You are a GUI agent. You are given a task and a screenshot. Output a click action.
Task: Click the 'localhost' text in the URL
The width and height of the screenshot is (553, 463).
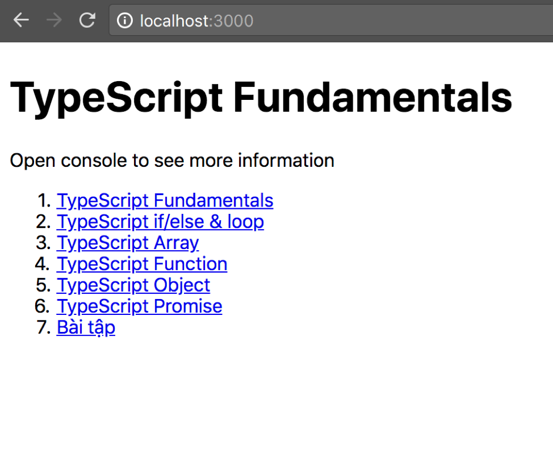[x=174, y=21]
